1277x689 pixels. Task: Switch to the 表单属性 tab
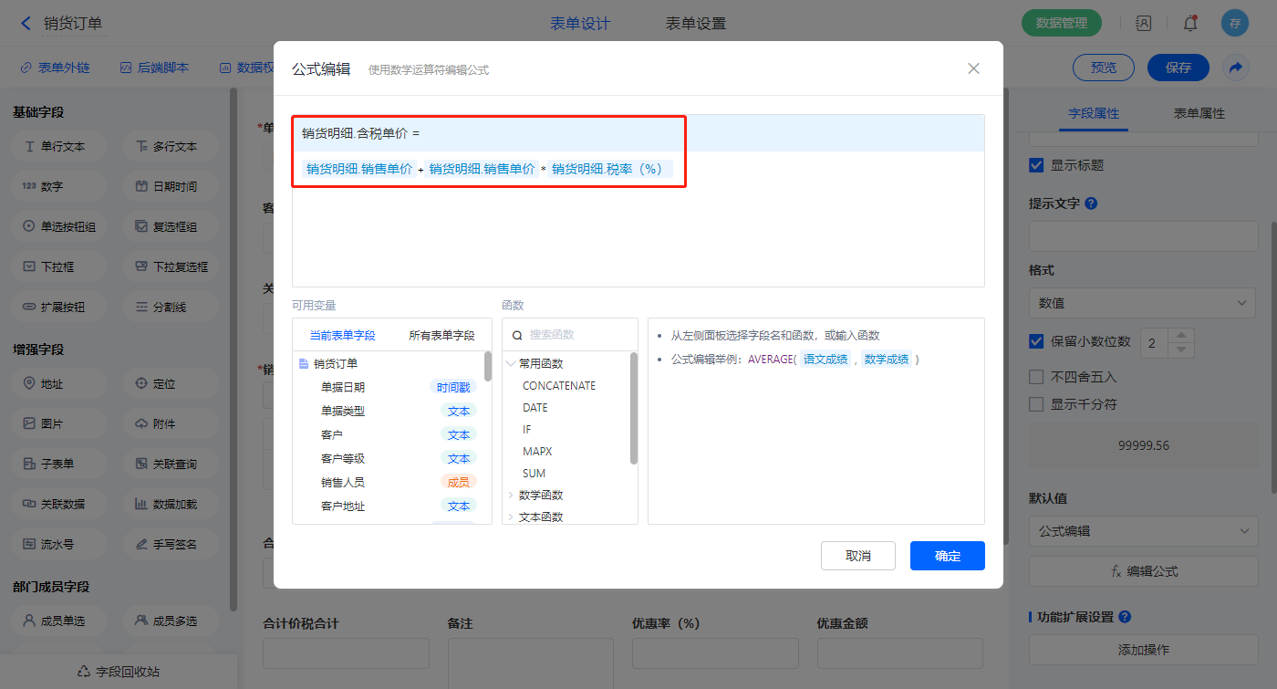click(x=1199, y=113)
